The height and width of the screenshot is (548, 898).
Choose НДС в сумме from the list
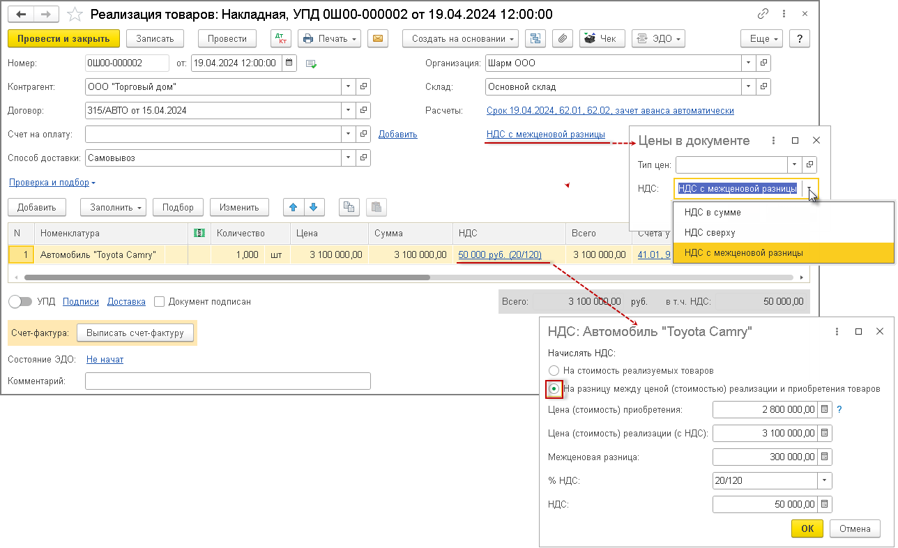pyautogui.click(x=783, y=213)
